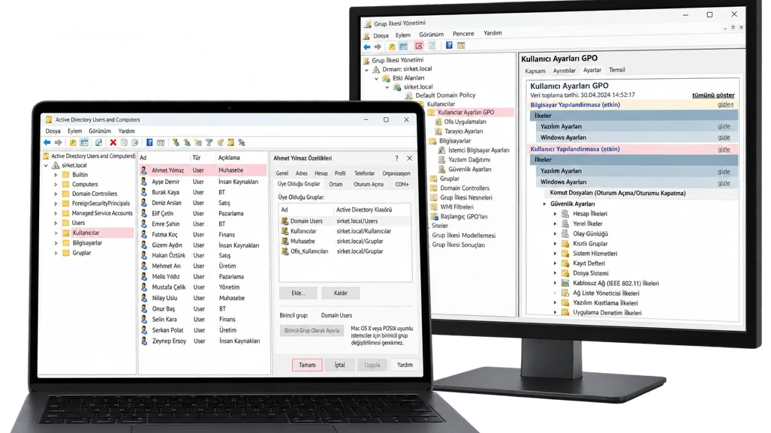Screen dimensions: 771x433
Task: Click the Kaldır button
Action: click(x=340, y=293)
